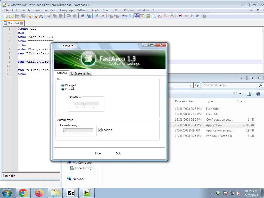The image size is (264, 198).
Task: Click the Explorer blue help icon
Action: click(x=258, y=94)
